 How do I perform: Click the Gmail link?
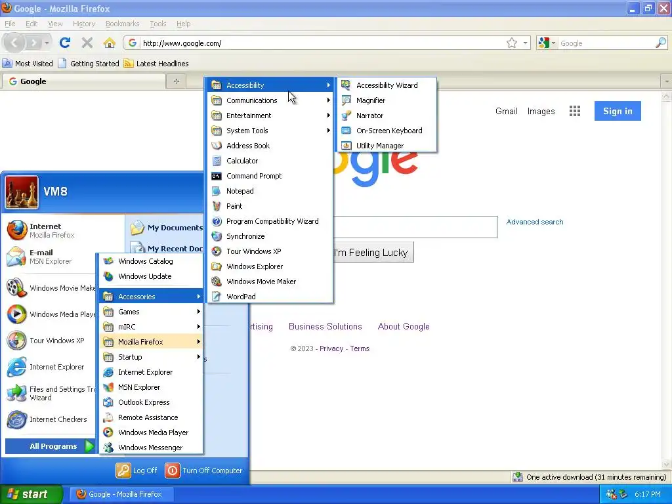click(x=507, y=112)
